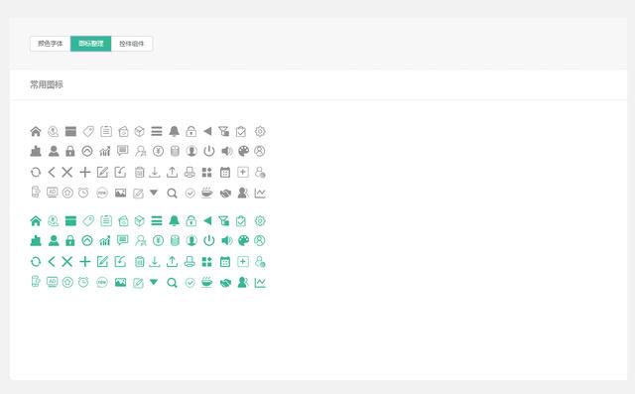The image size is (635, 394).
Task: Click the green settings gear icon
Action: pyautogui.click(x=260, y=220)
